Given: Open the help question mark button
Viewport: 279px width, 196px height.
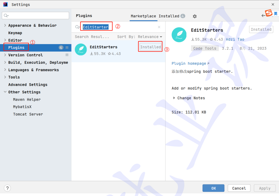Looking at the screenshot, I should click(x=7, y=188).
